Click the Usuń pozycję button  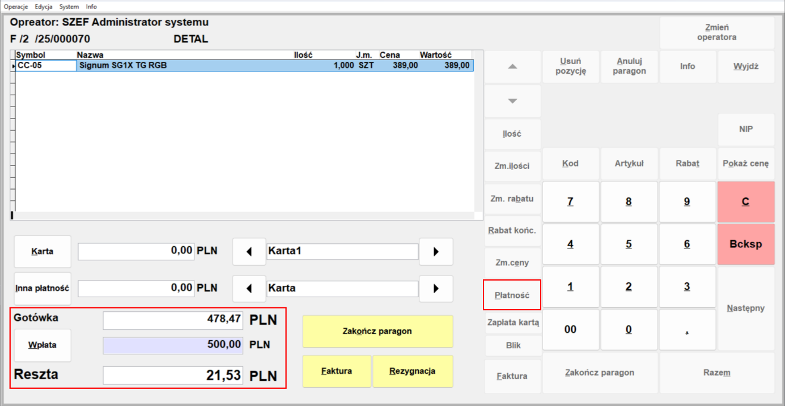point(570,66)
